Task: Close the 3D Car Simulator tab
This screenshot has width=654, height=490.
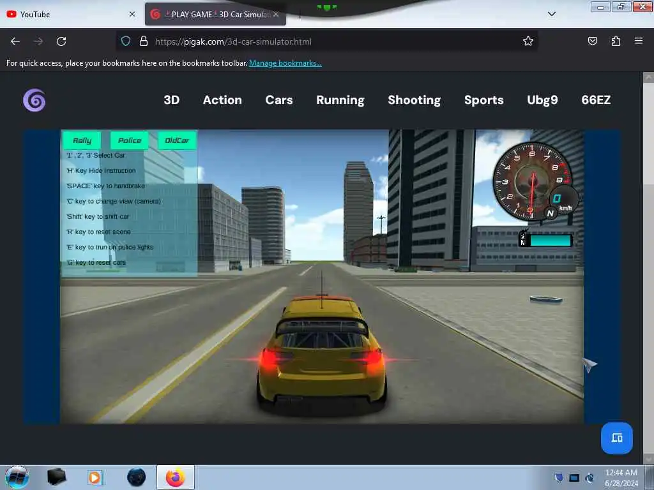Action: coord(276,14)
